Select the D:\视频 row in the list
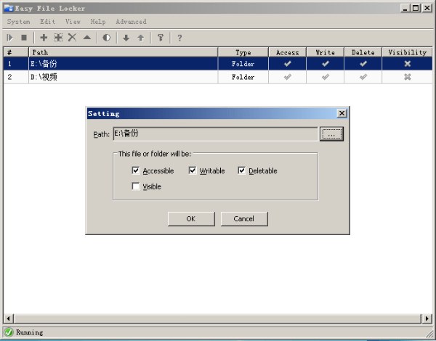436x341 pixels. [x=218, y=77]
